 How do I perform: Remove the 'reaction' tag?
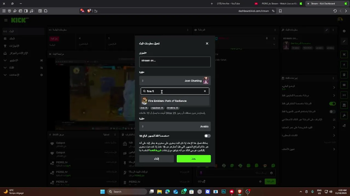click(x=162, y=108)
